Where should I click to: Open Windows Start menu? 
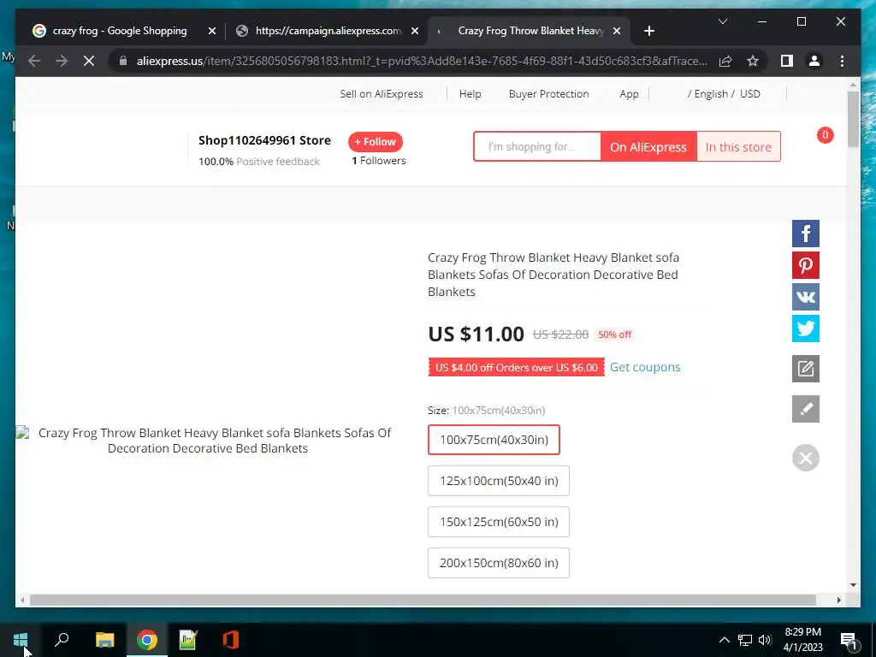pyautogui.click(x=21, y=640)
